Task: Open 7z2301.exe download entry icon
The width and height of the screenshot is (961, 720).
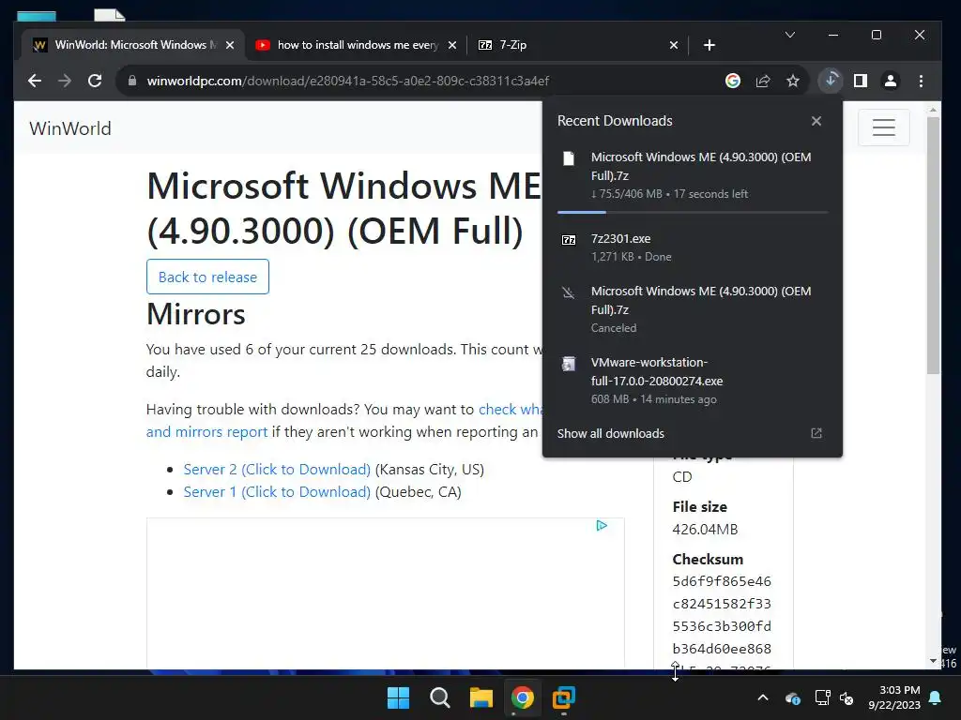Action: click(569, 240)
